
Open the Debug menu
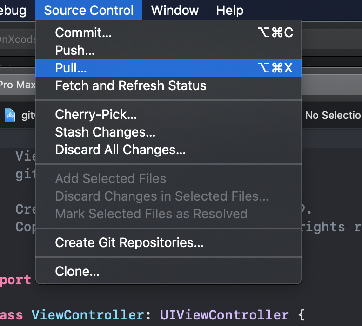[13, 10]
